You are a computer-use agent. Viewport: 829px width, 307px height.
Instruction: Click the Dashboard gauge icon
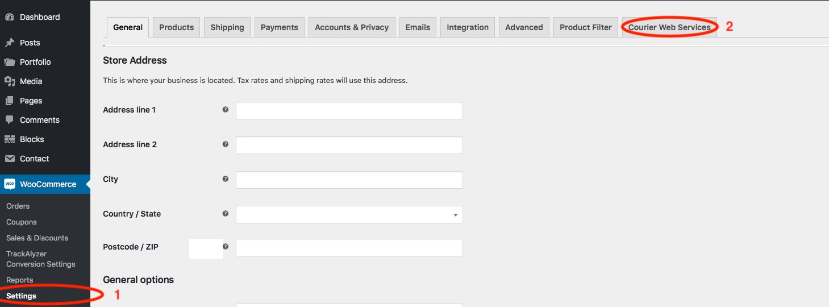[10, 17]
